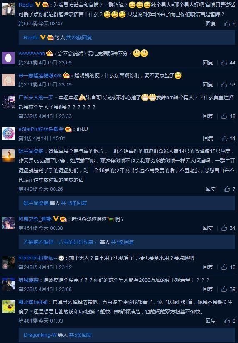Screen dimensions: 238x343
Task: Reply to the floor 481 comment
Action: click(210, 321)
